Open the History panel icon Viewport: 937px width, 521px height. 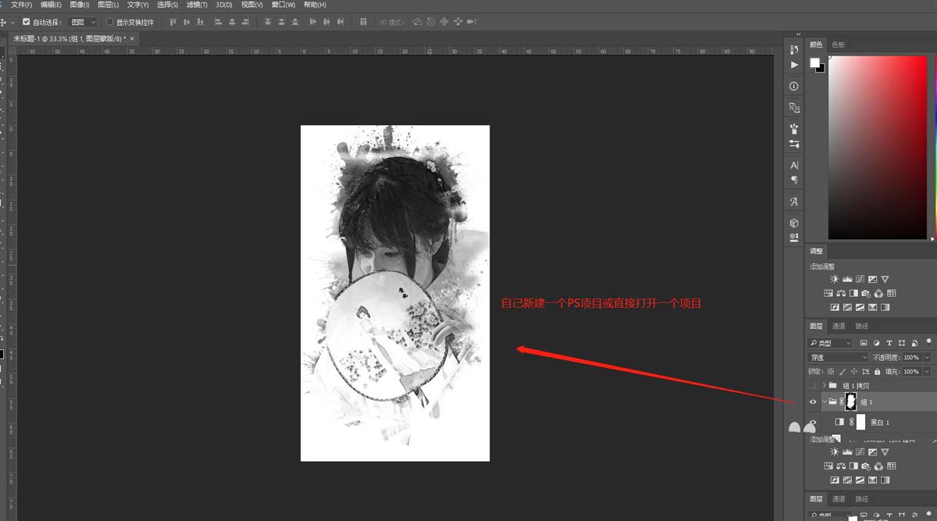tap(794, 49)
